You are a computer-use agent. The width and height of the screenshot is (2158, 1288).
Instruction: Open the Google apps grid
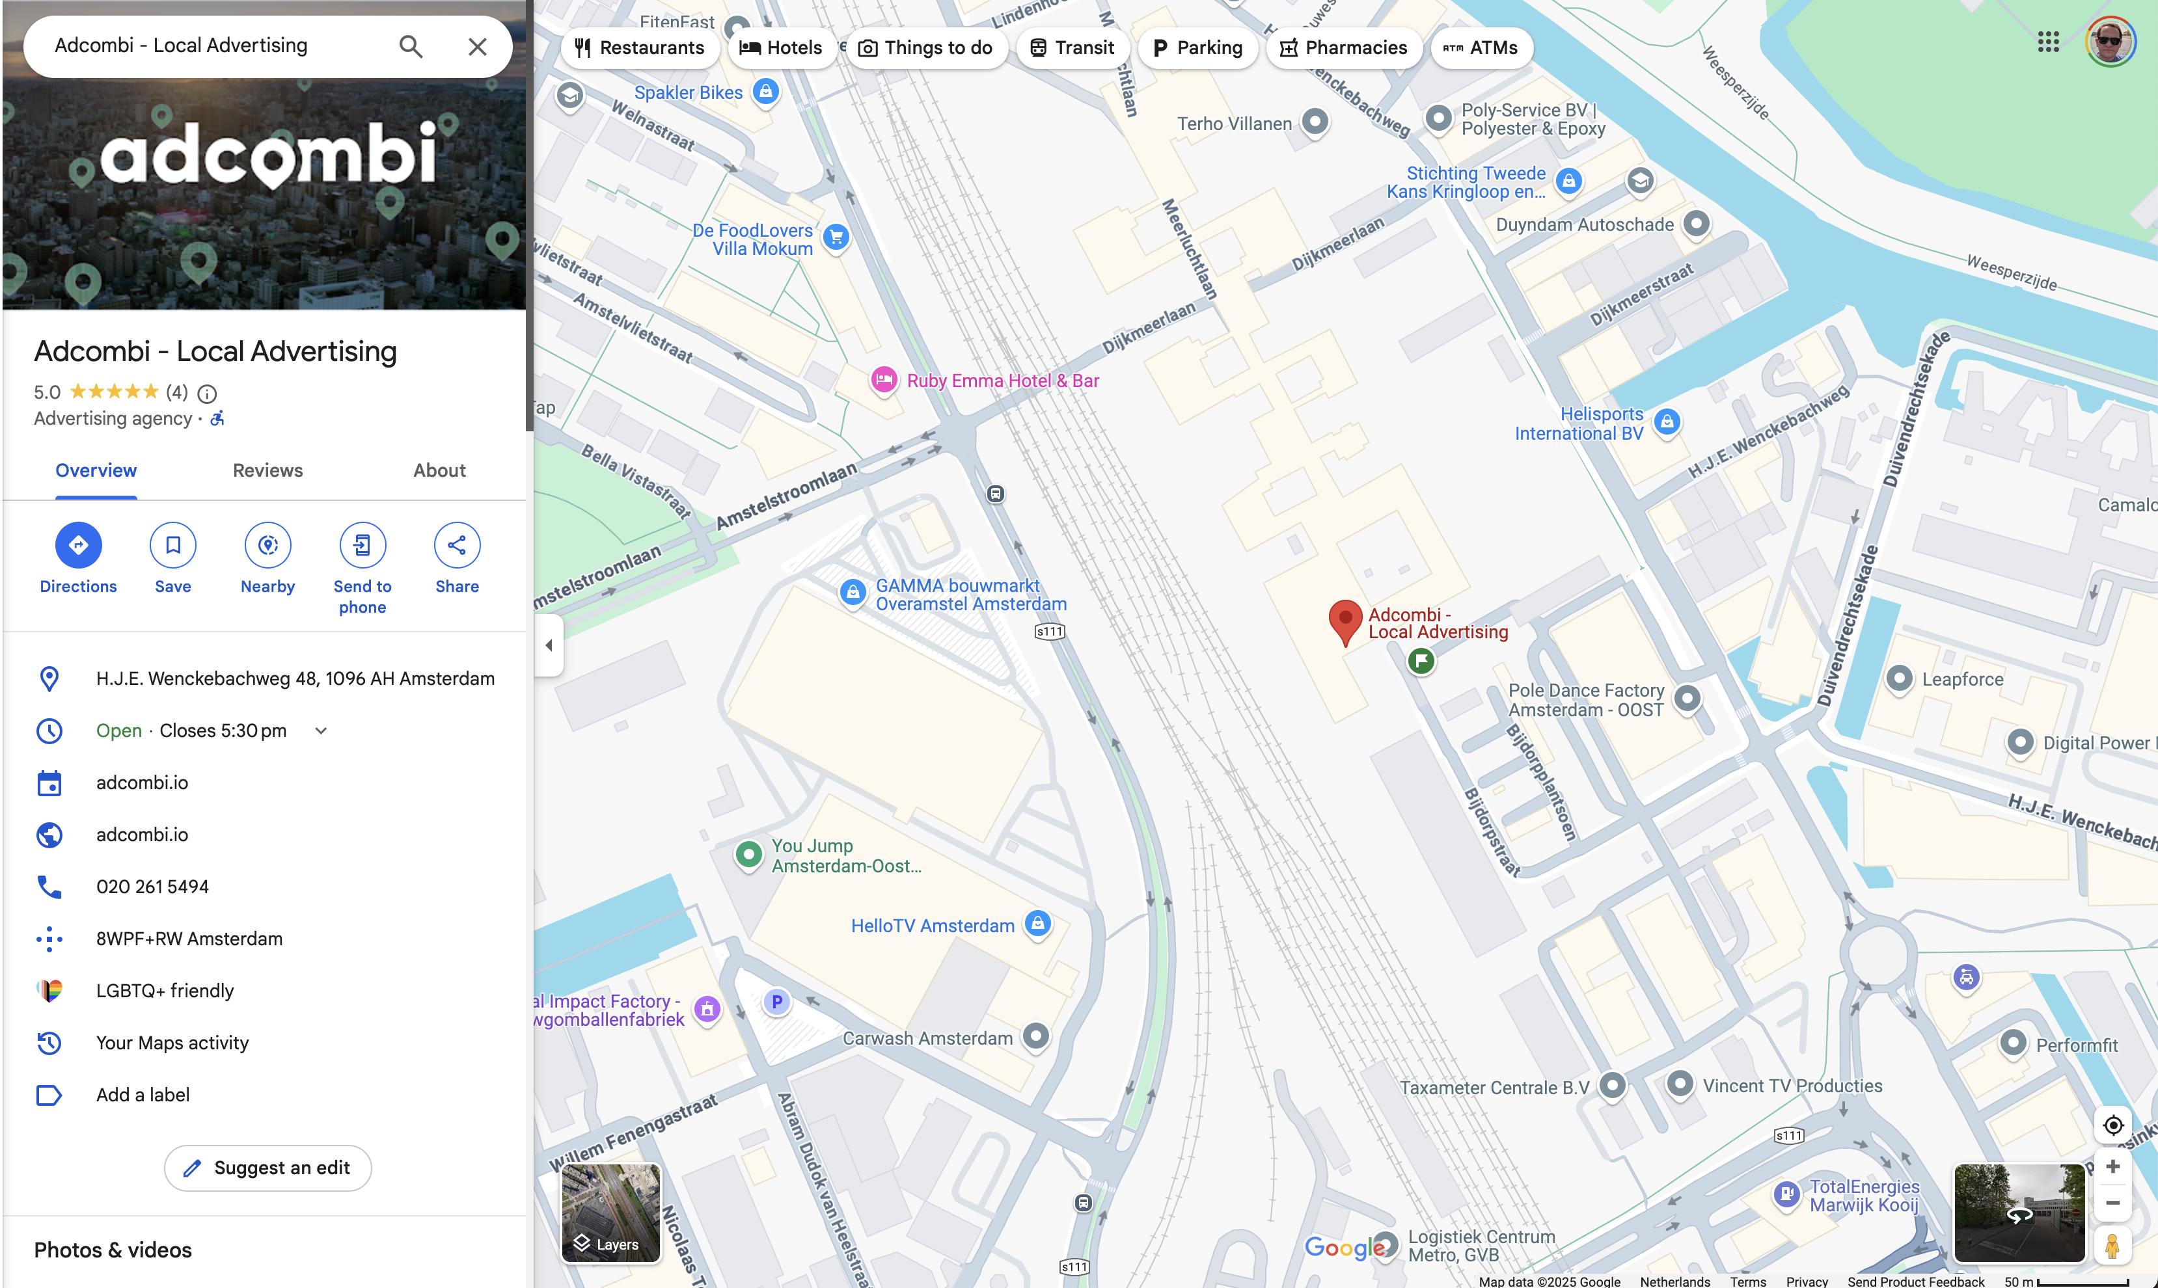point(2048,42)
